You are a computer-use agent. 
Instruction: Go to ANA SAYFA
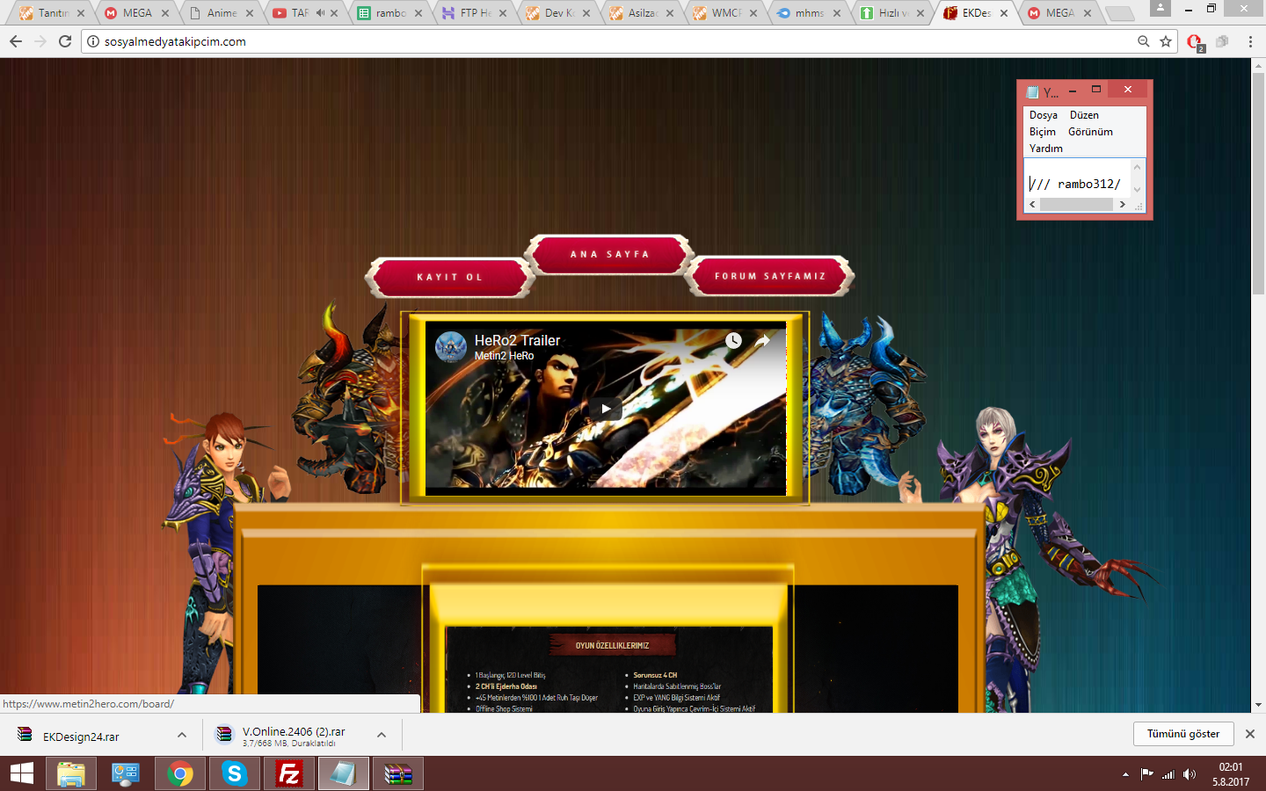pyautogui.click(x=609, y=255)
